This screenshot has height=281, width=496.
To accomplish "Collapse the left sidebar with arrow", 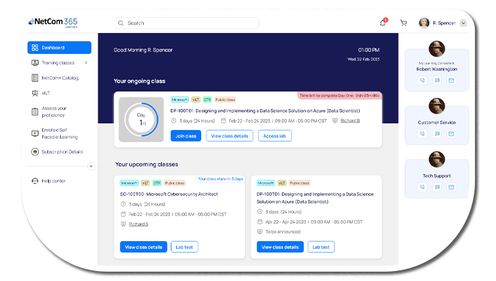I will (x=91, y=166).
